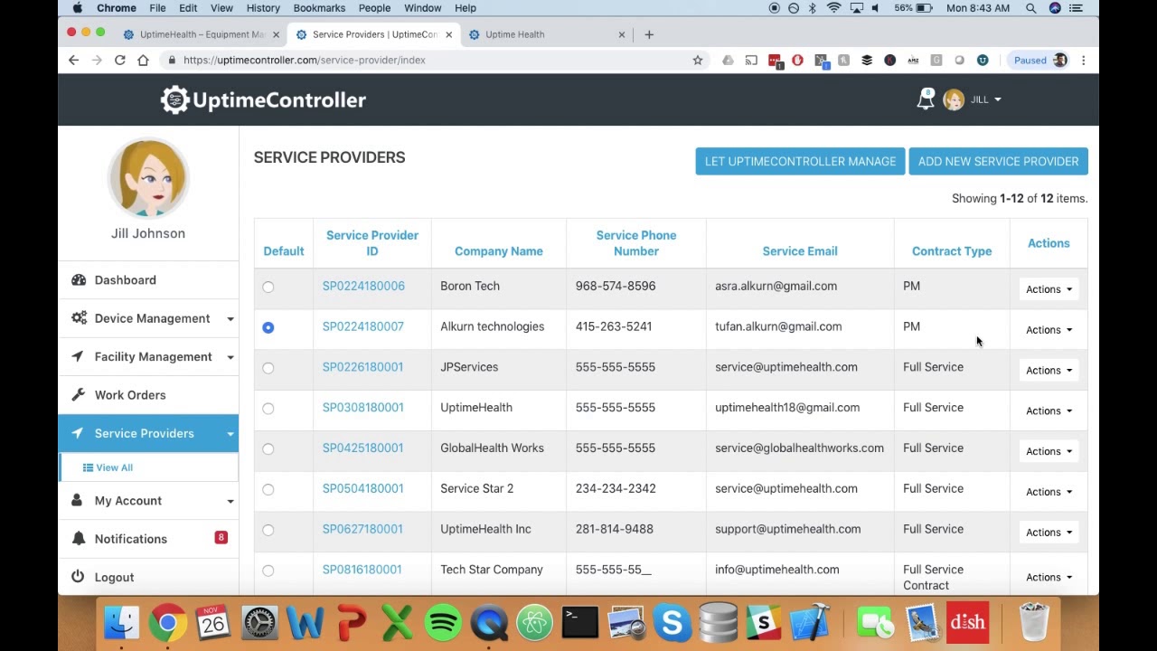Click the browser home icon
The width and height of the screenshot is (1157, 651).
[x=143, y=60]
